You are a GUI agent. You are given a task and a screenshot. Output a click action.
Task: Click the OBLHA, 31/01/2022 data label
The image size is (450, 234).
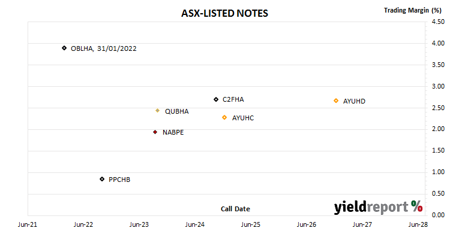pyautogui.click(x=104, y=48)
